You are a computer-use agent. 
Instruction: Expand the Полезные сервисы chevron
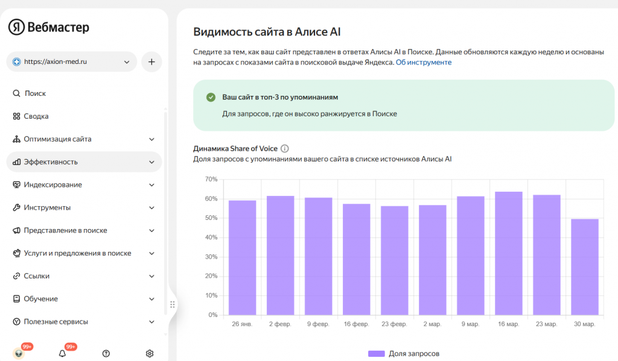[151, 322]
